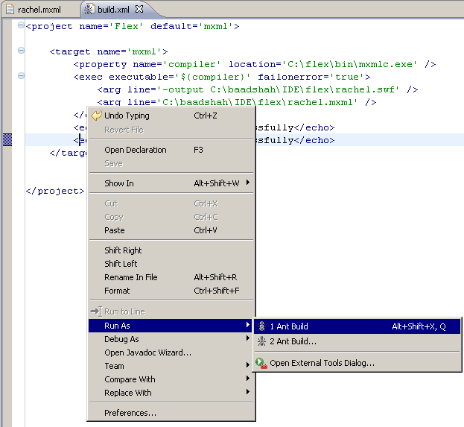Click the rachel.mxml file icon

[10, 10]
